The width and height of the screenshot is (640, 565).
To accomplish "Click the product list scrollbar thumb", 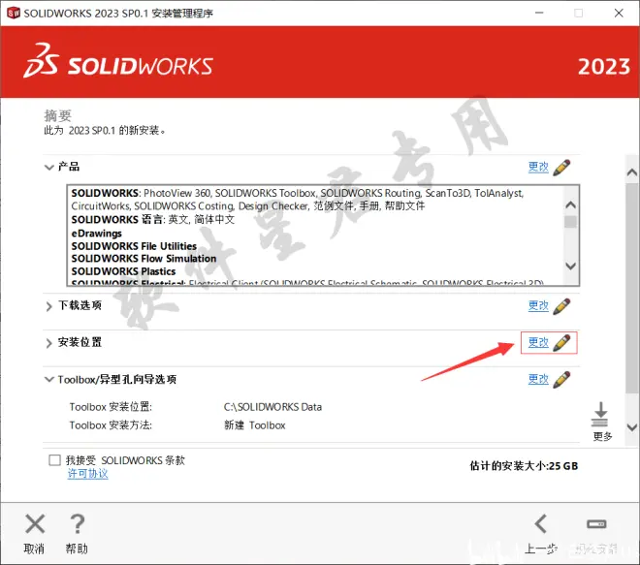I will (570, 222).
